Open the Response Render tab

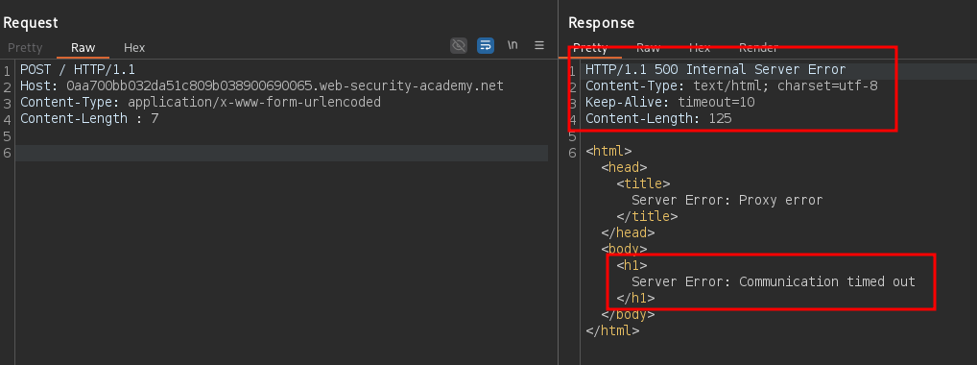pos(758,47)
